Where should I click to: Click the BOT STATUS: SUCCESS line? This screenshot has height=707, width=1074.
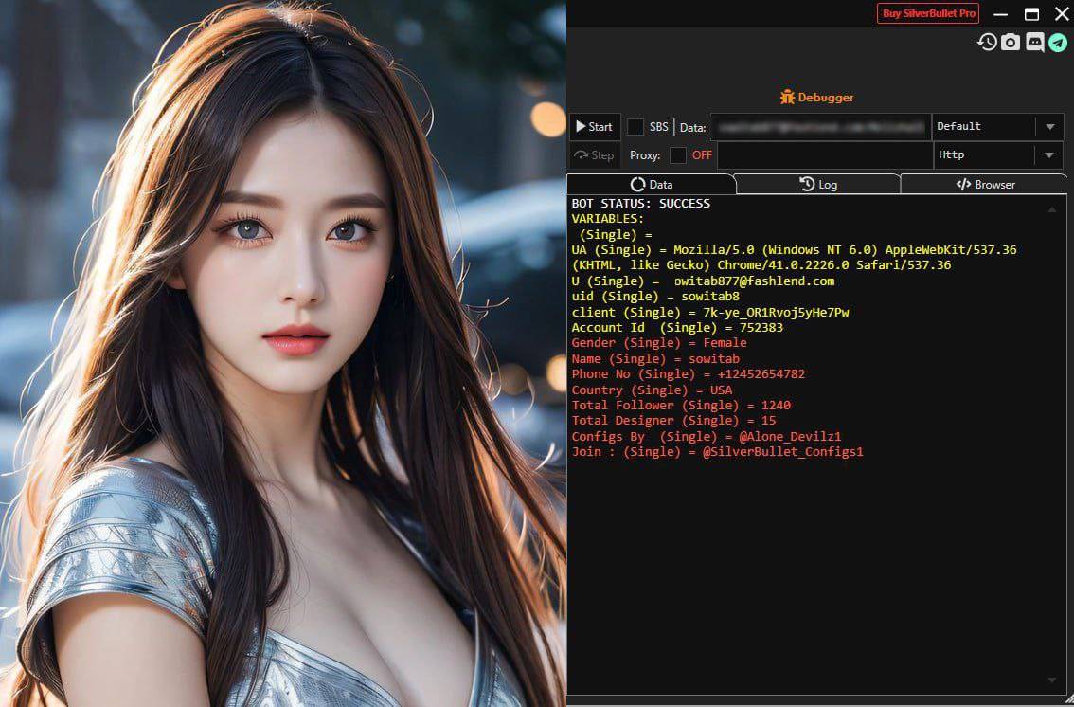641,204
